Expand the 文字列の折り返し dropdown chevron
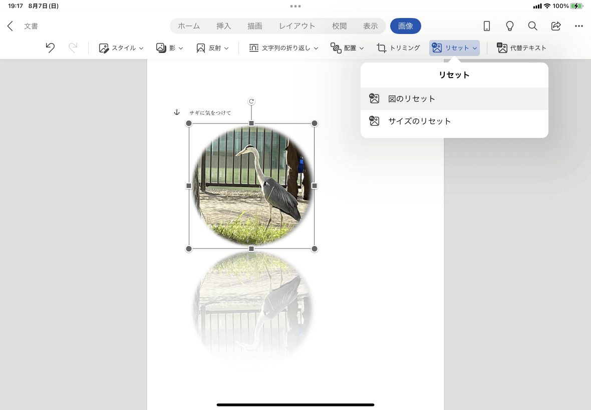This screenshot has height=410, width=591. tap(316, 48)
